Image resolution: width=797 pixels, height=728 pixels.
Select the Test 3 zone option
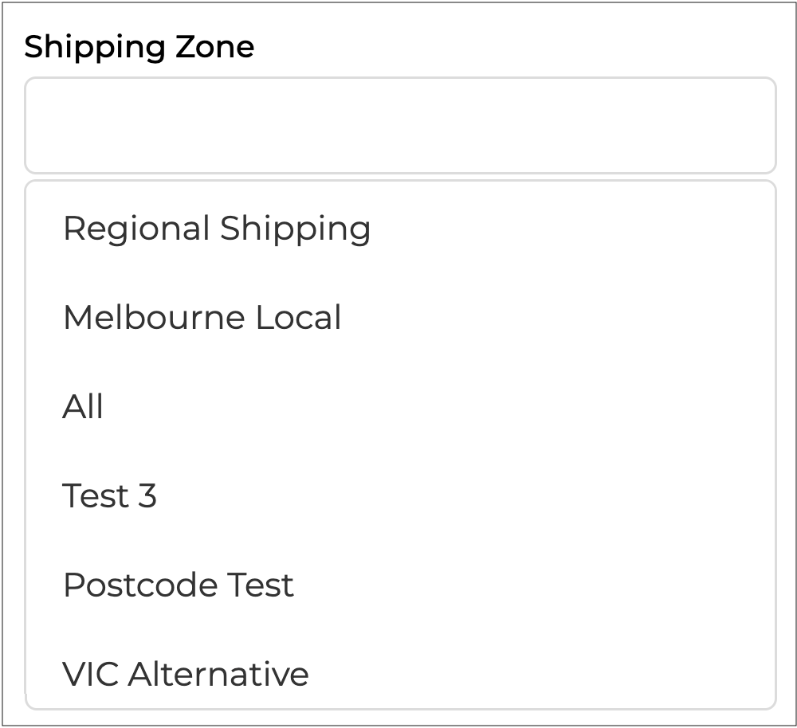[x=109, y=496]
